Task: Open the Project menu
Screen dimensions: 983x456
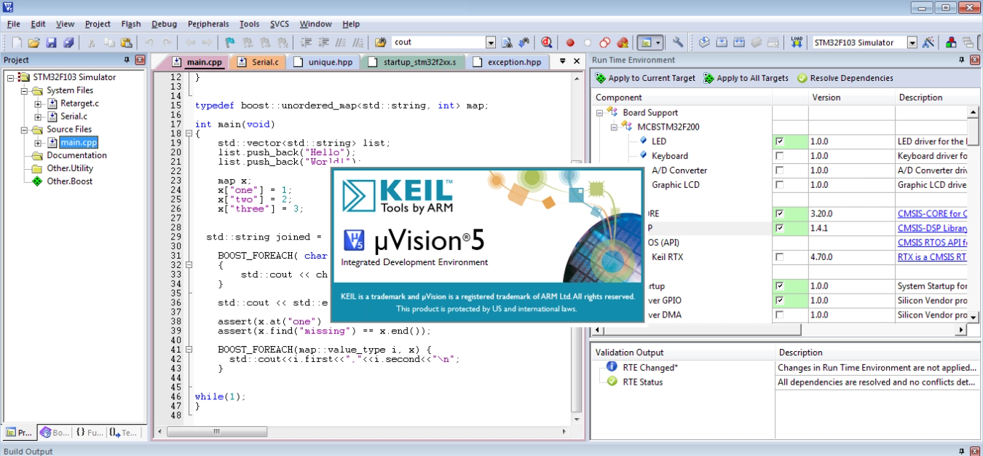Action: coord(98,24)
